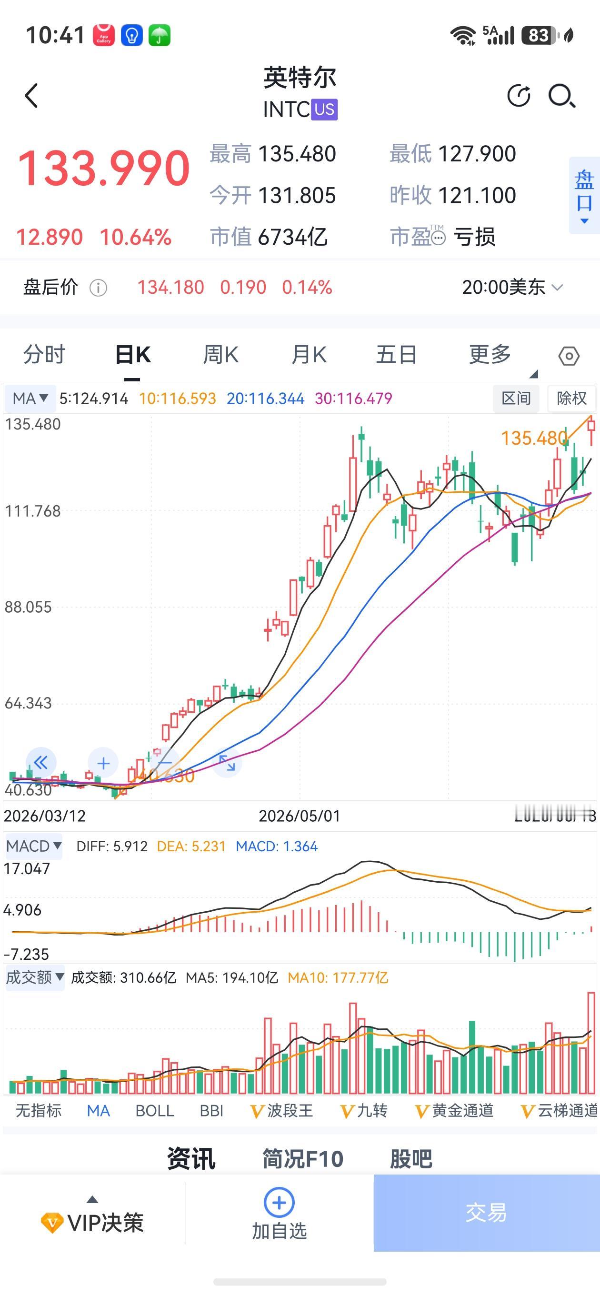Tap the diagonal expand chart button
The width and height of the screenshot is (600, 1295).
(x=227, y=763)
